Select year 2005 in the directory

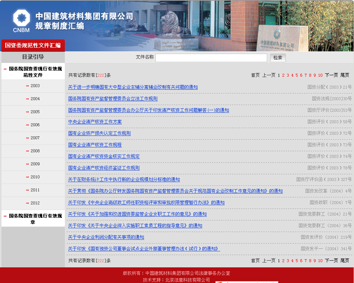point(35,112)
